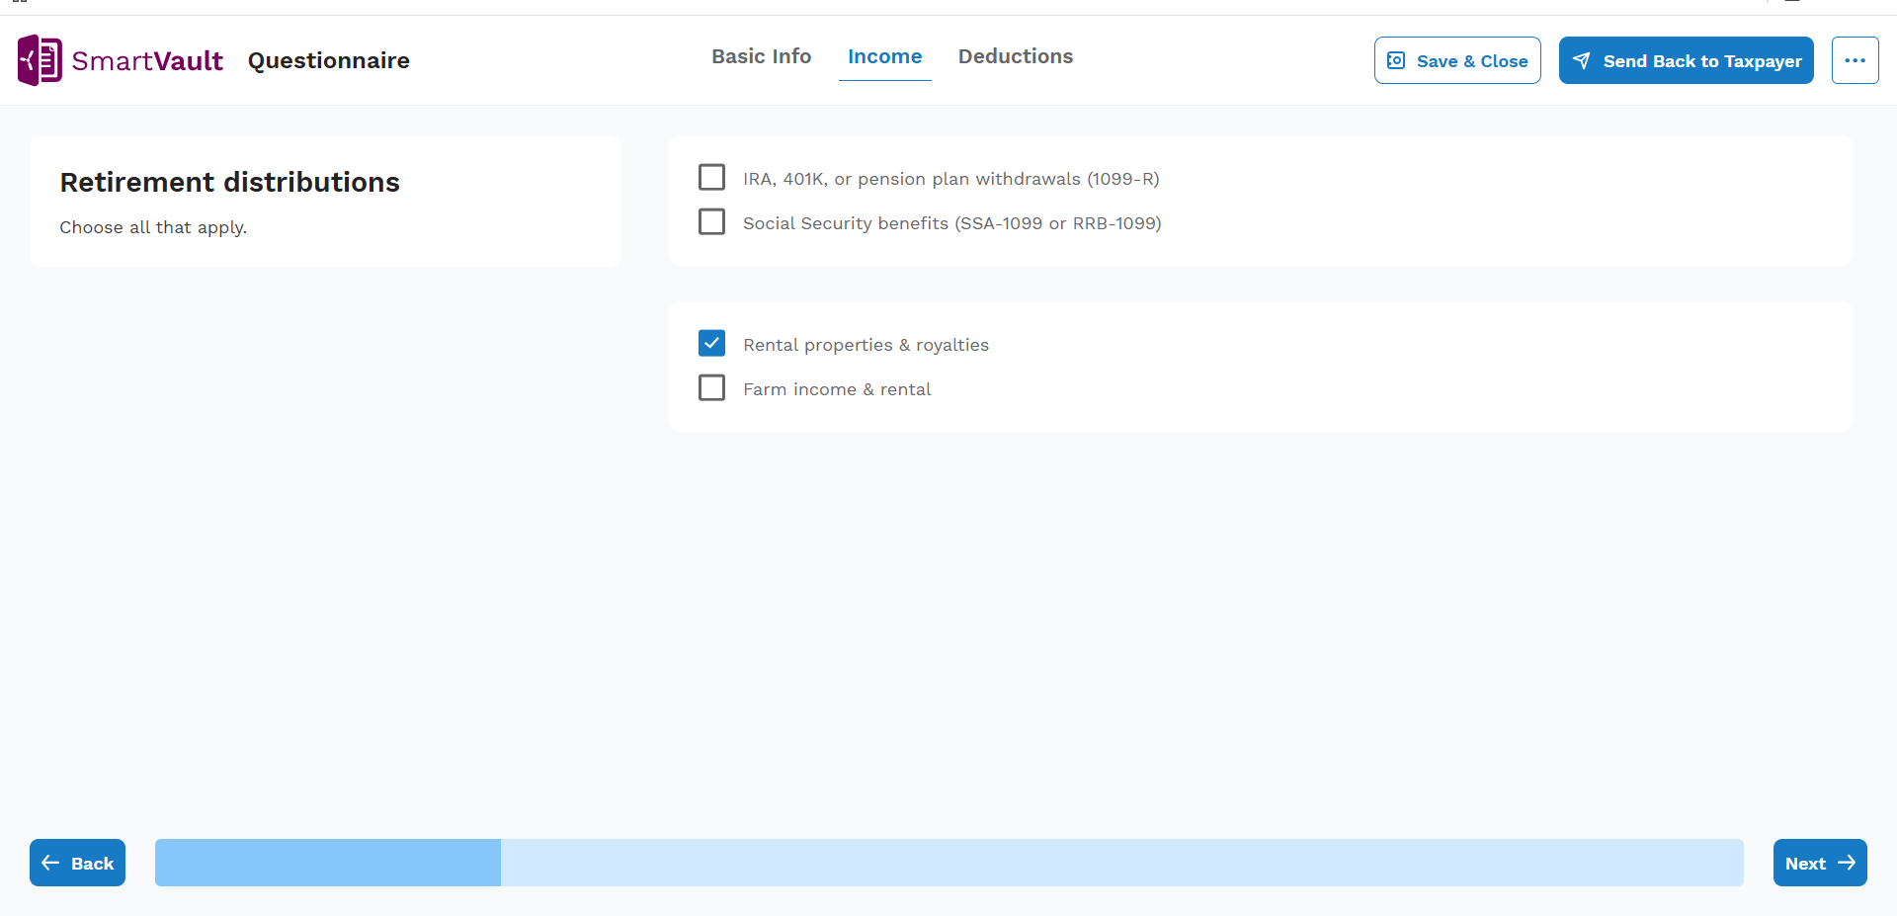
Task: Click the Questionnaire title text
Action: [328, 60]
